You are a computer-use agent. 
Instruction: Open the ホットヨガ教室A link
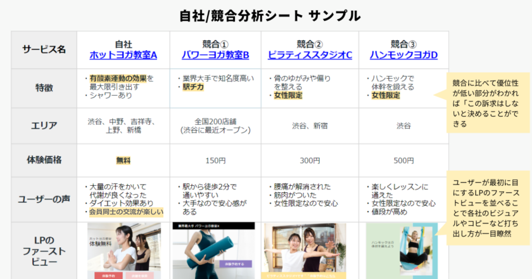tap(123, 55)
